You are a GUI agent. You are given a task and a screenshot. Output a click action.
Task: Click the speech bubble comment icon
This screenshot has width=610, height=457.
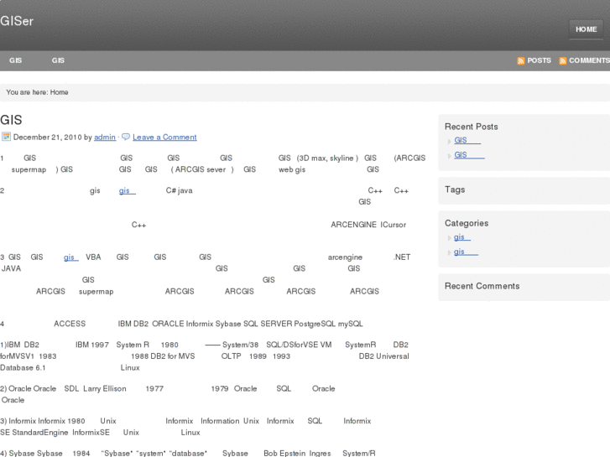coord(126,137)
